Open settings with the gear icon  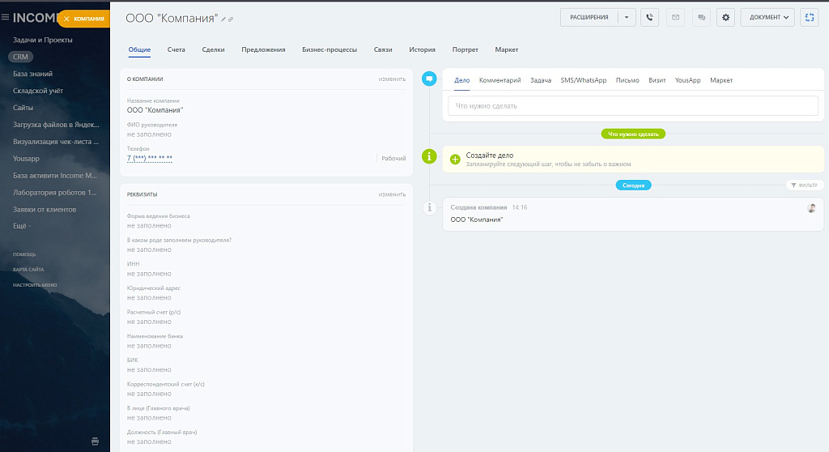[x=726, y=17]
